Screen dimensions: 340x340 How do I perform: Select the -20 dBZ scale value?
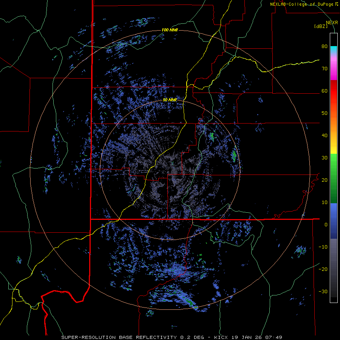tap(323, 269)
